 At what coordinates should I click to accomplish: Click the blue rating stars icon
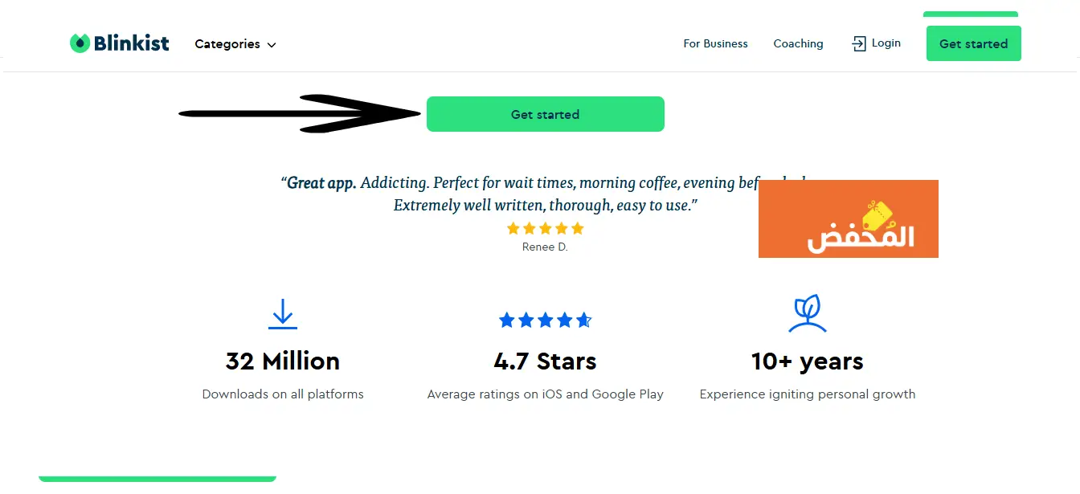tap(545, 320)
